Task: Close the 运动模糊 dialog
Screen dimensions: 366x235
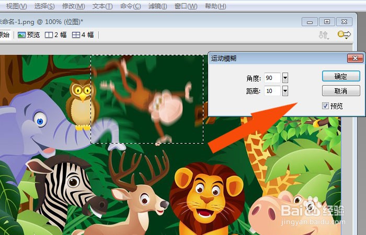Action: (x=355, y=58)
